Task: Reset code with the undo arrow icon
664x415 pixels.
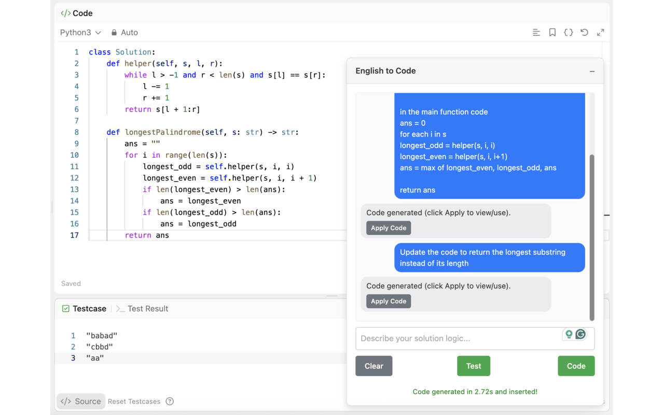Action: coord(585,33)
